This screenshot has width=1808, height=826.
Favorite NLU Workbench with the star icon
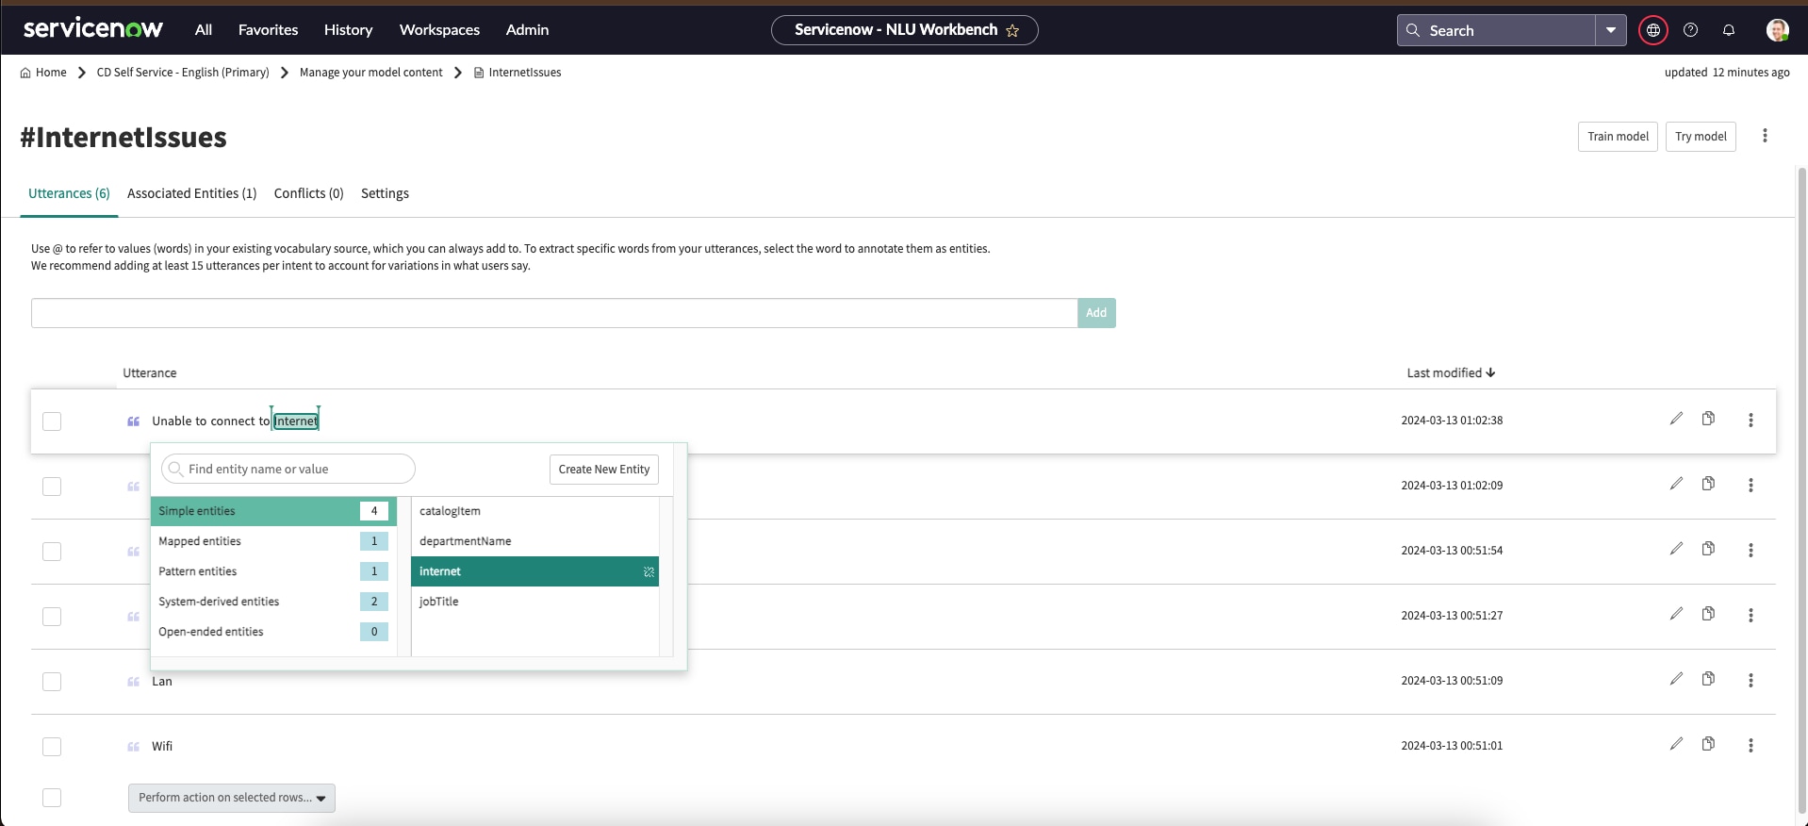pyautogui.click(x=1012, y=30)
